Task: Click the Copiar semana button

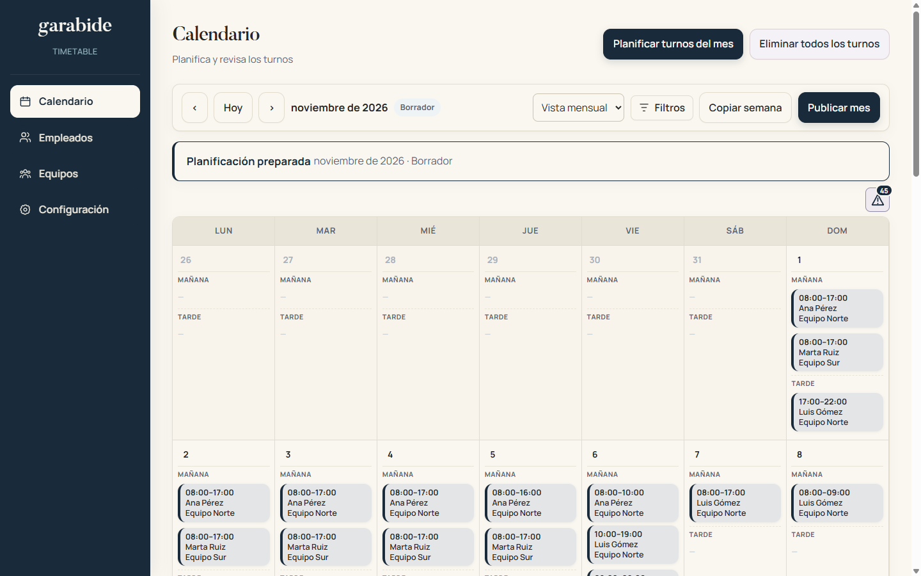Action: click(745, 108)
